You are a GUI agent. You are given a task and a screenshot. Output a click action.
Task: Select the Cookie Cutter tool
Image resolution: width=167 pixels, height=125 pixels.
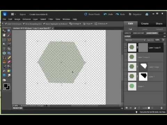point(4,53)
